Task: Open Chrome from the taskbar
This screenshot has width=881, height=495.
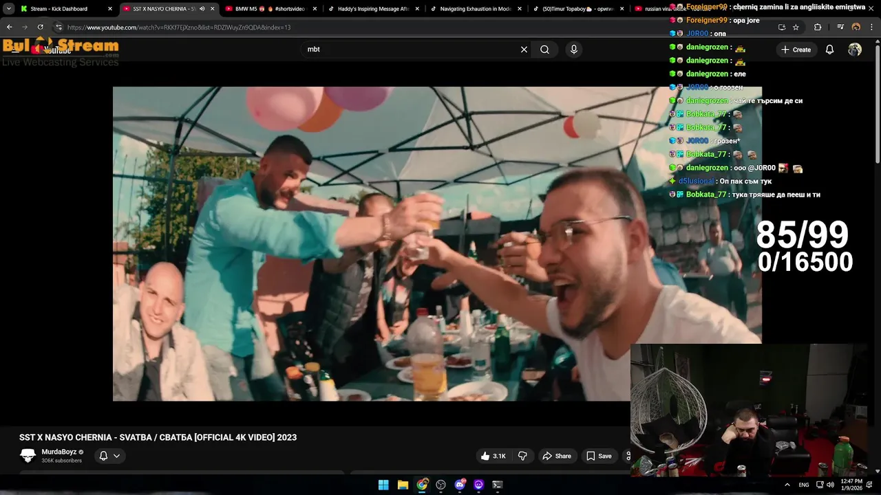Action: pos(422,485)
